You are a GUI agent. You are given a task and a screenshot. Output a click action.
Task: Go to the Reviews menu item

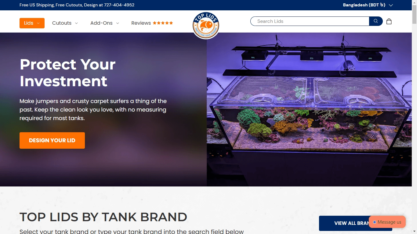point(152,23)
